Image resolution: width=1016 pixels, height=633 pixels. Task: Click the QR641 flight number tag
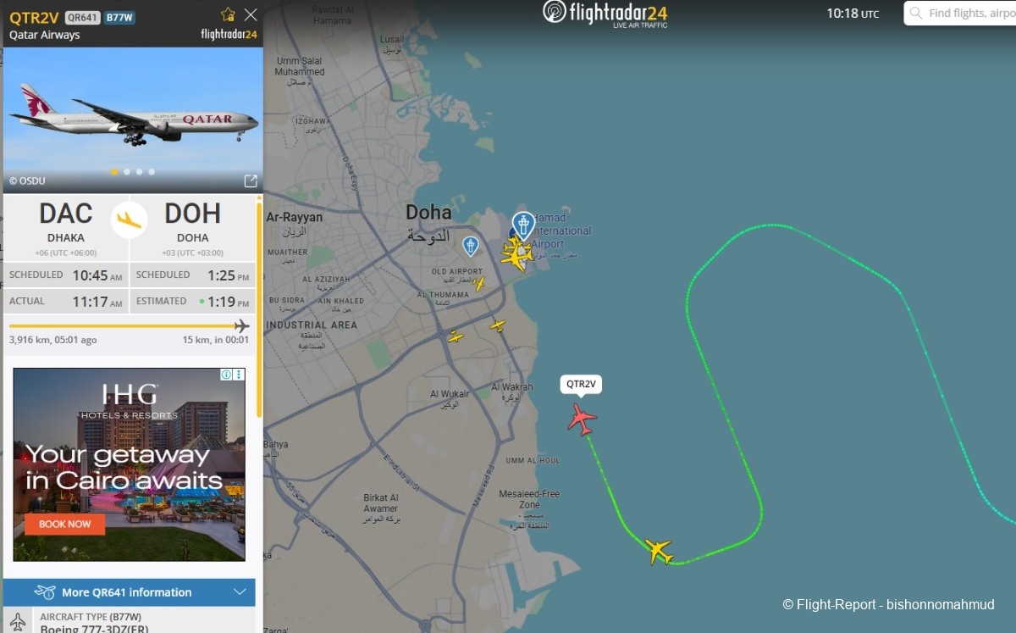tap(82, 17)
